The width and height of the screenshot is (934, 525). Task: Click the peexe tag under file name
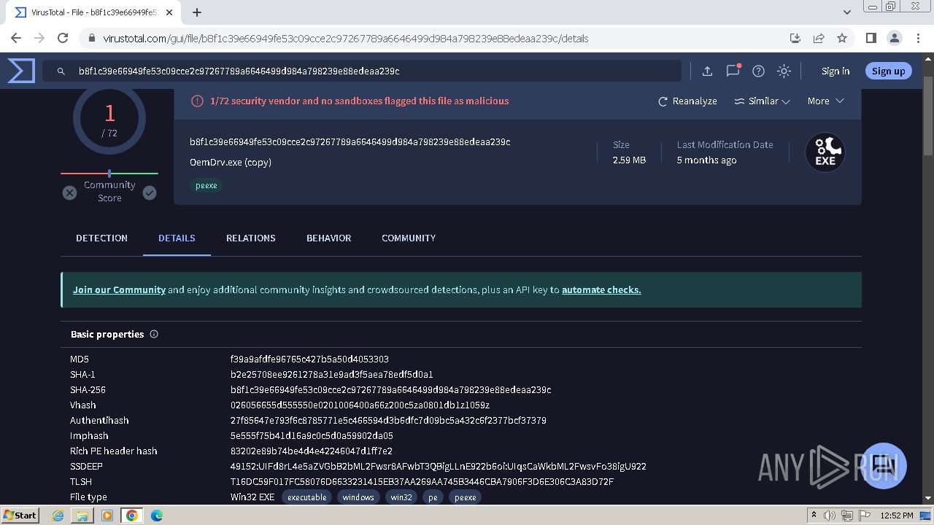[207, 185]
